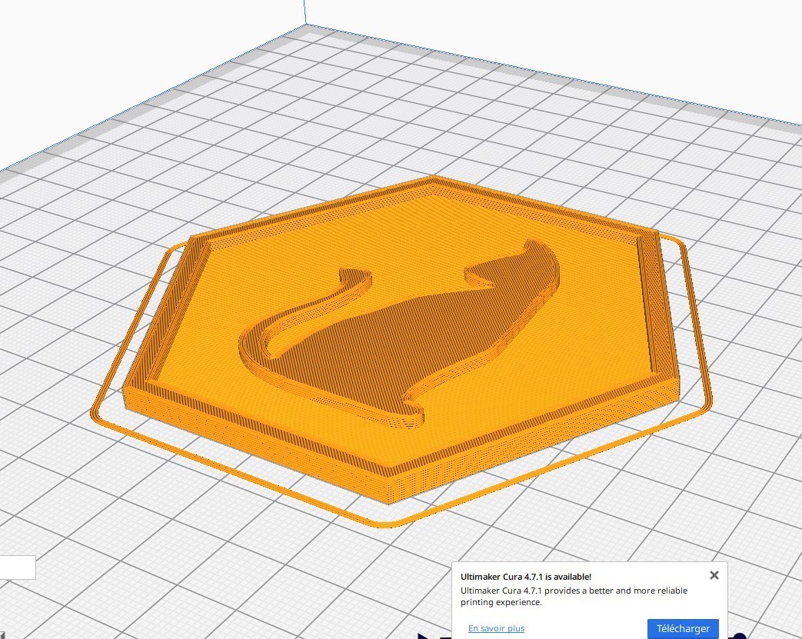Click the 'Ultimaker Cura 4.7.1 is available!' heading
This screenshot has width=802, height=639.
tap(526, 575)
